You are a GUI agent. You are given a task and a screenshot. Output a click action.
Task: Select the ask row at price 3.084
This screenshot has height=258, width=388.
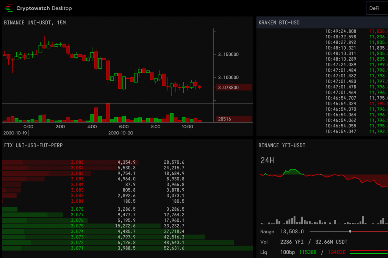click(x=127, y=185)
